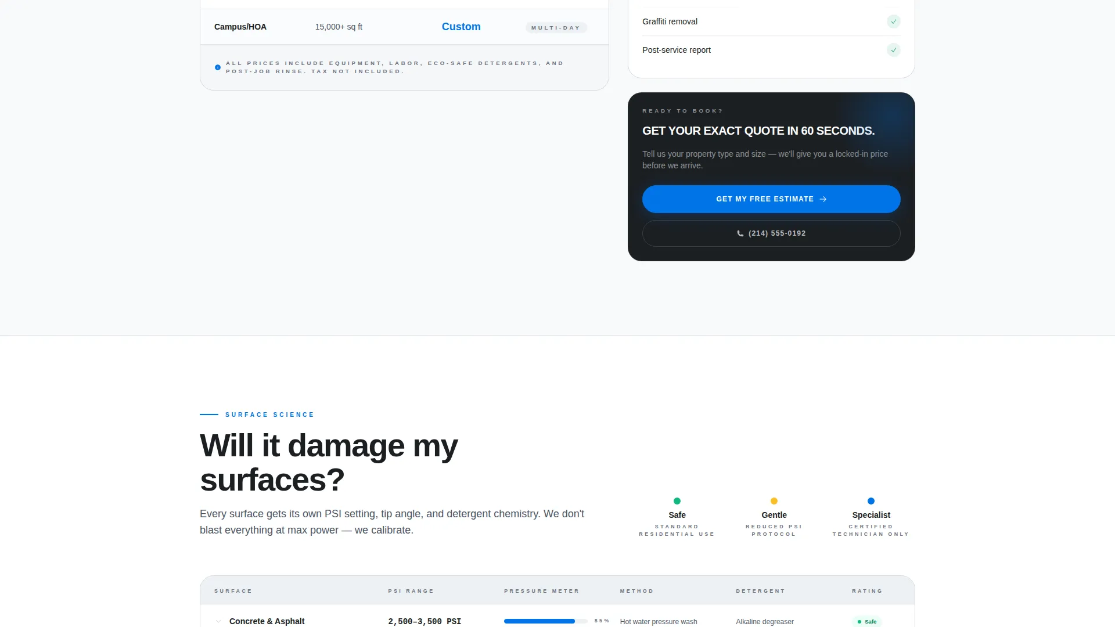Click the Pressure Meter column header
This screenshot has height=627, width=1115.
[x=542, y=591]
